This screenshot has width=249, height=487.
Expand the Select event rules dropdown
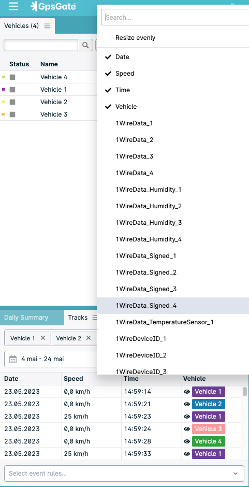pos(124,474)
